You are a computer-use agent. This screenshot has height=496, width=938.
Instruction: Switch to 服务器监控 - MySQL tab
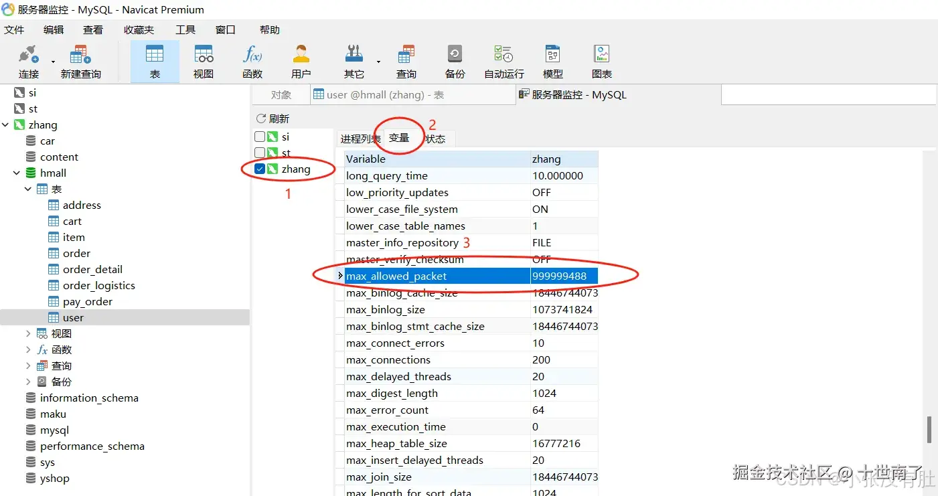pos(617,95)
